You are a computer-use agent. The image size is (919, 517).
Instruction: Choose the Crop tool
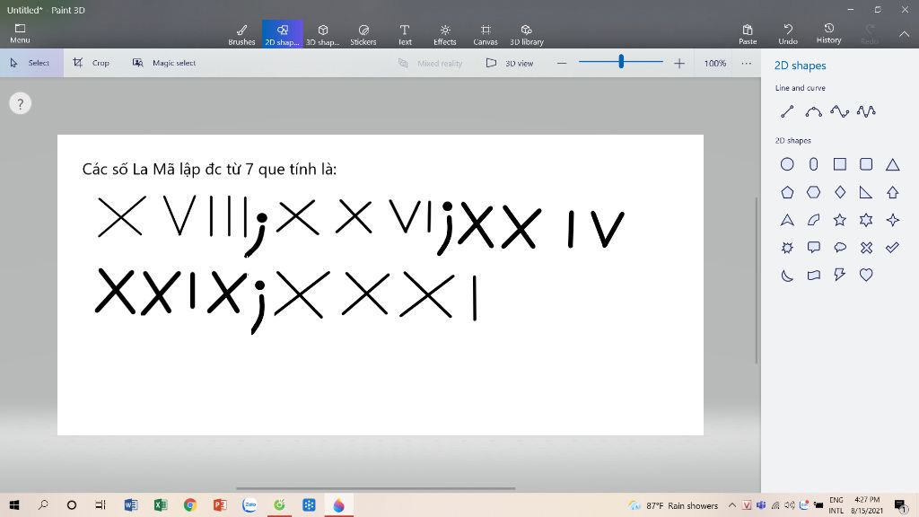coord(91,63)
